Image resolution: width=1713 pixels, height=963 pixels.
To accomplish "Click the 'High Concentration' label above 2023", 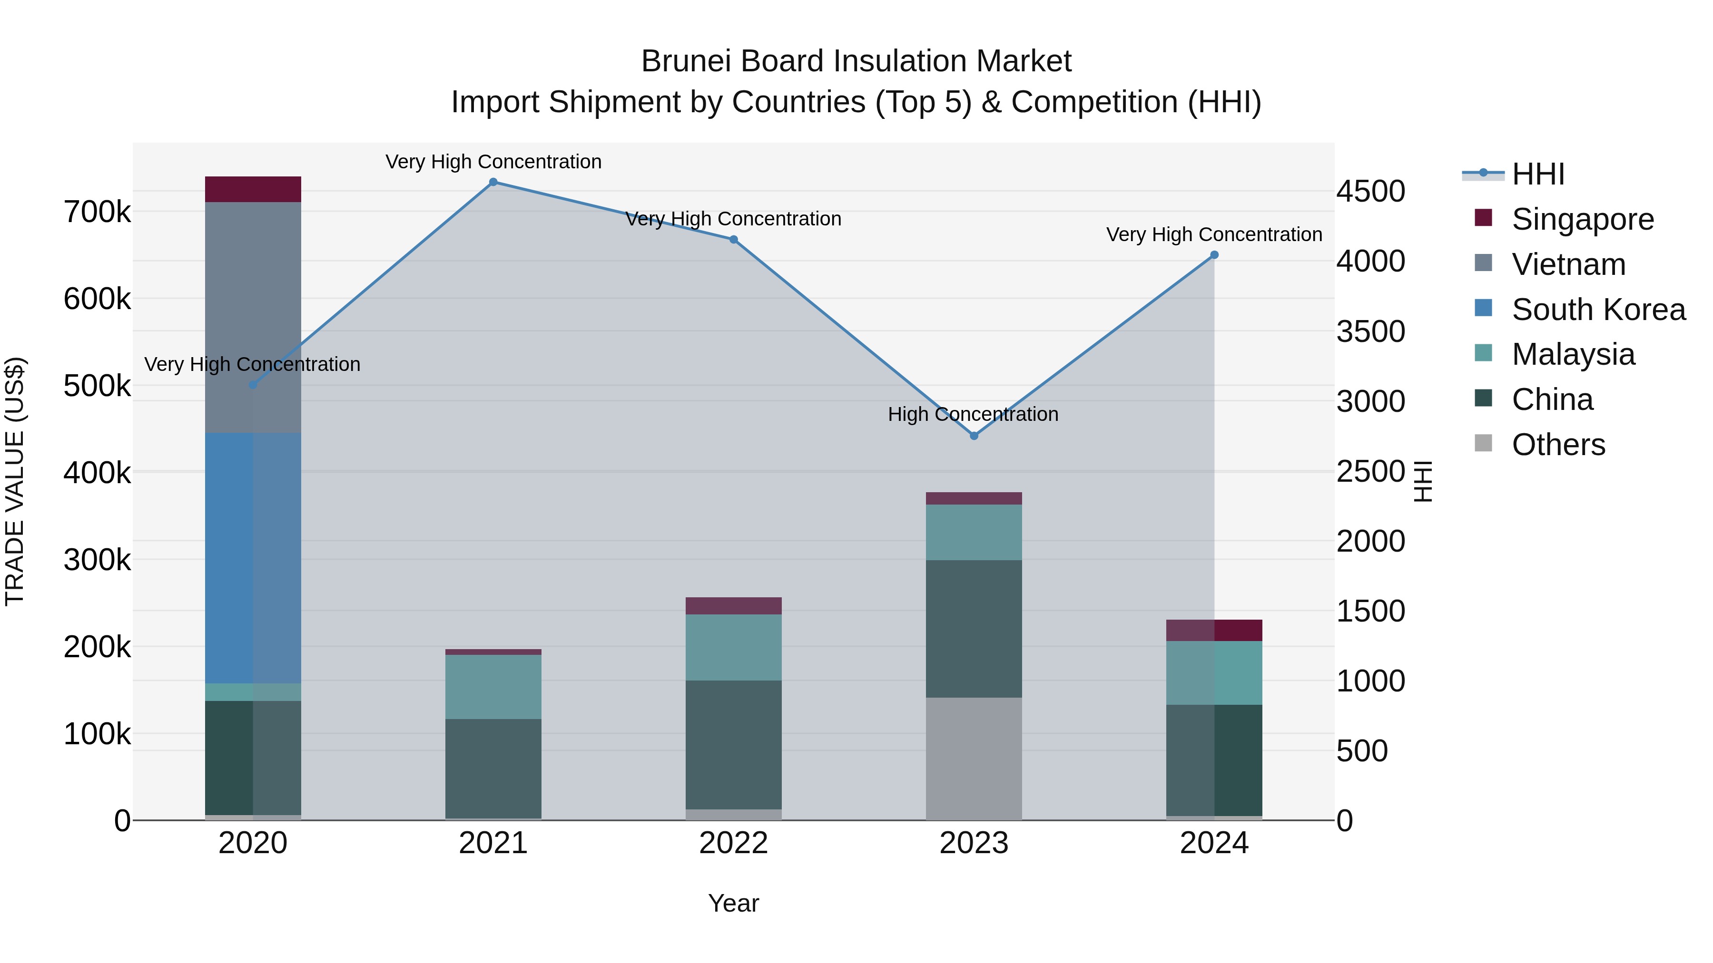I will [974, 415].
